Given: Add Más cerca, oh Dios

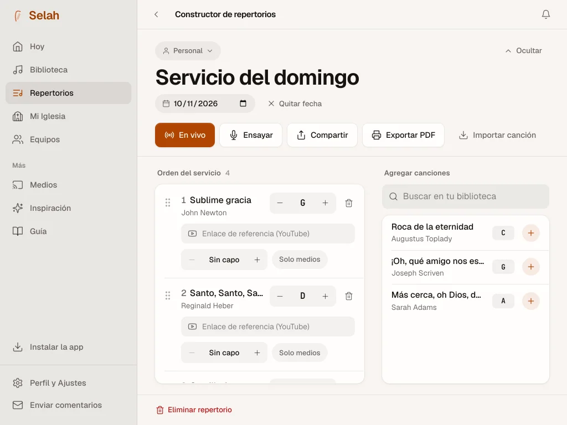Looking at the screenshot, I should (x=531, y=300).
